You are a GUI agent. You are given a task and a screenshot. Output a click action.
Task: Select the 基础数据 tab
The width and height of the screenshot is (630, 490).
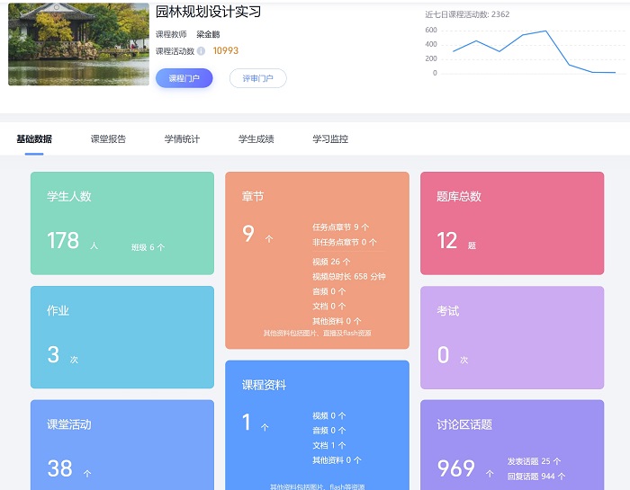tap(34, 139)
